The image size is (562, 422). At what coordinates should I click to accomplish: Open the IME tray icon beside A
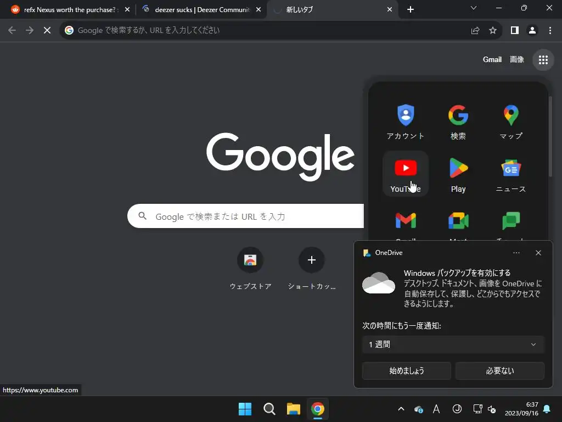pyautogui.click(x=457, y=409)
